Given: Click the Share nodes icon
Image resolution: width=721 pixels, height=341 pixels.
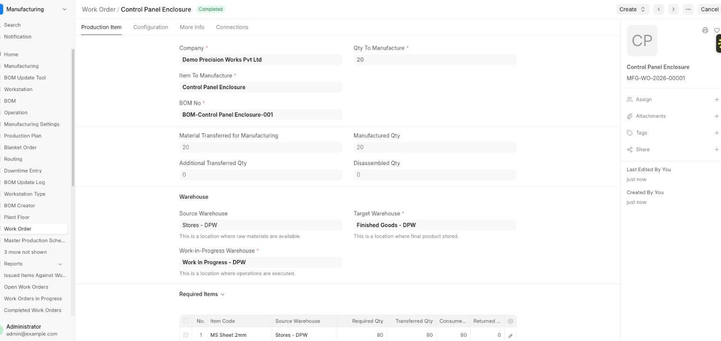Looking at the screenshot, I should click(630, 149).
